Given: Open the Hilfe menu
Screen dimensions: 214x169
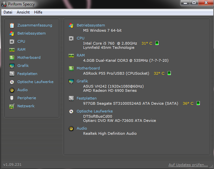Looking at the screenshot, I should pyautogui.click(x=38, y=12).
